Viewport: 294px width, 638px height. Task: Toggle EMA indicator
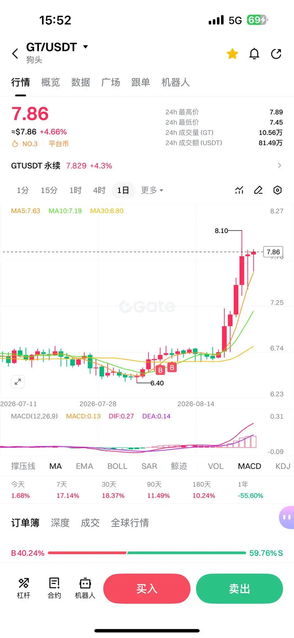[85, 466]
